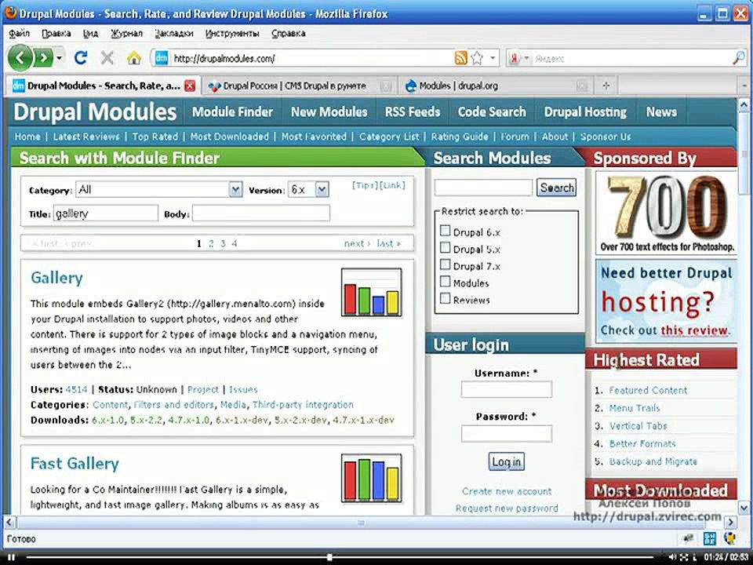Open Code Search in the site header
Screen dimensions: 753x565
(492, 112)
